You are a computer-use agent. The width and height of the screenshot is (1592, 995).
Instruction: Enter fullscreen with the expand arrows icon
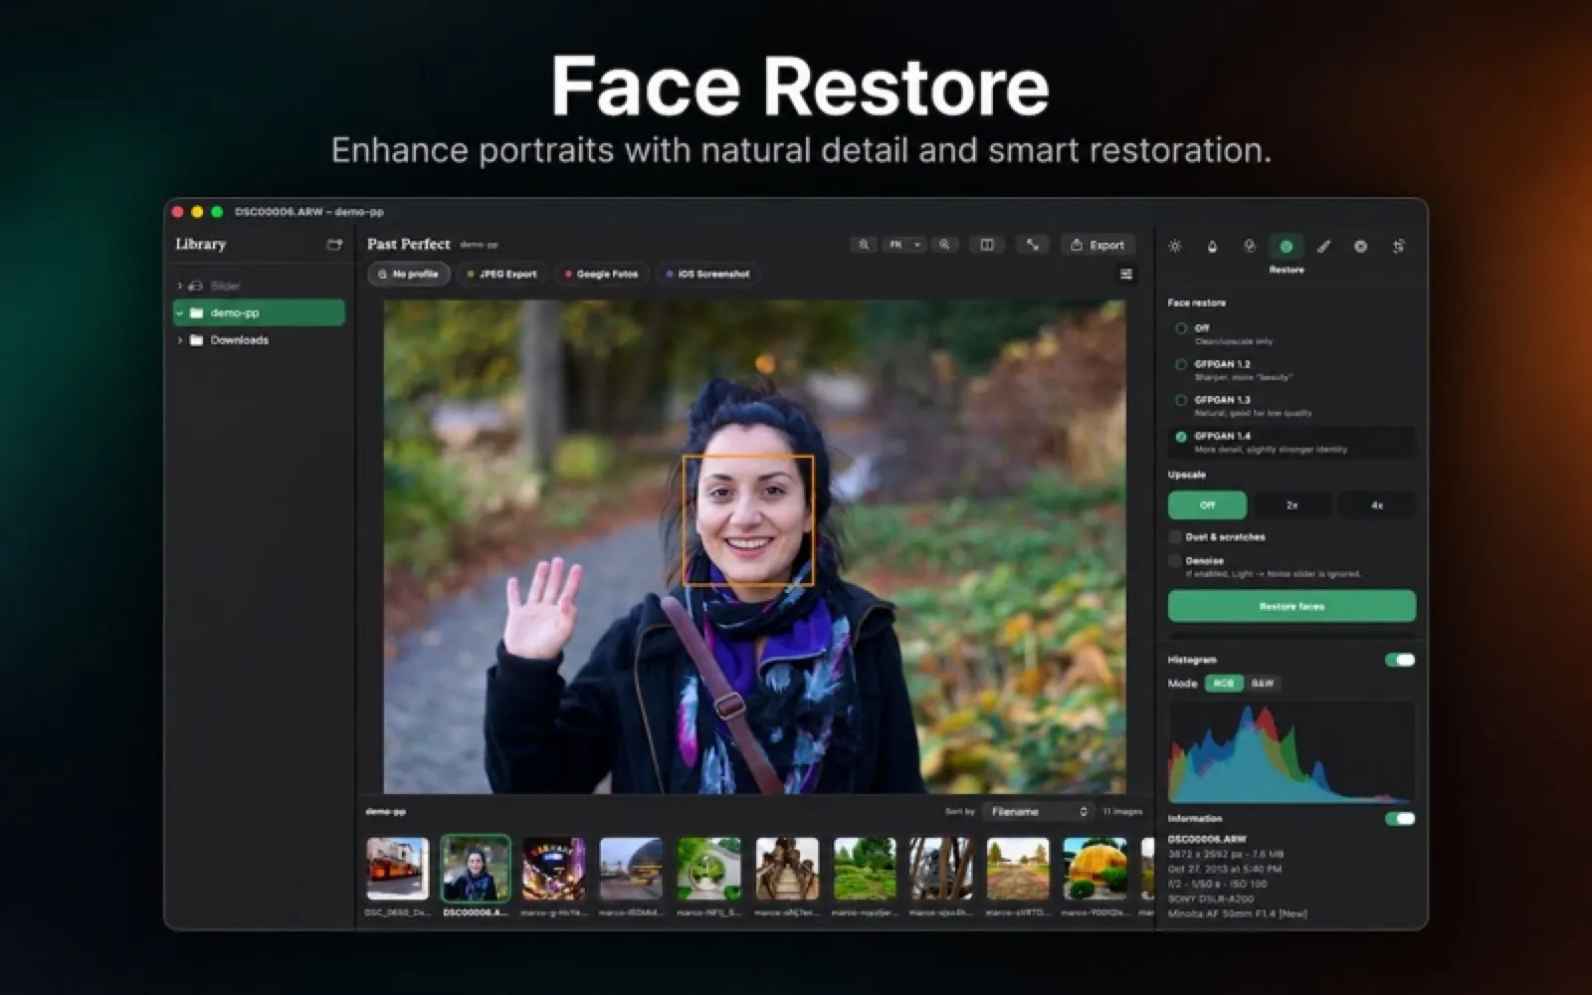[1033, 245]
